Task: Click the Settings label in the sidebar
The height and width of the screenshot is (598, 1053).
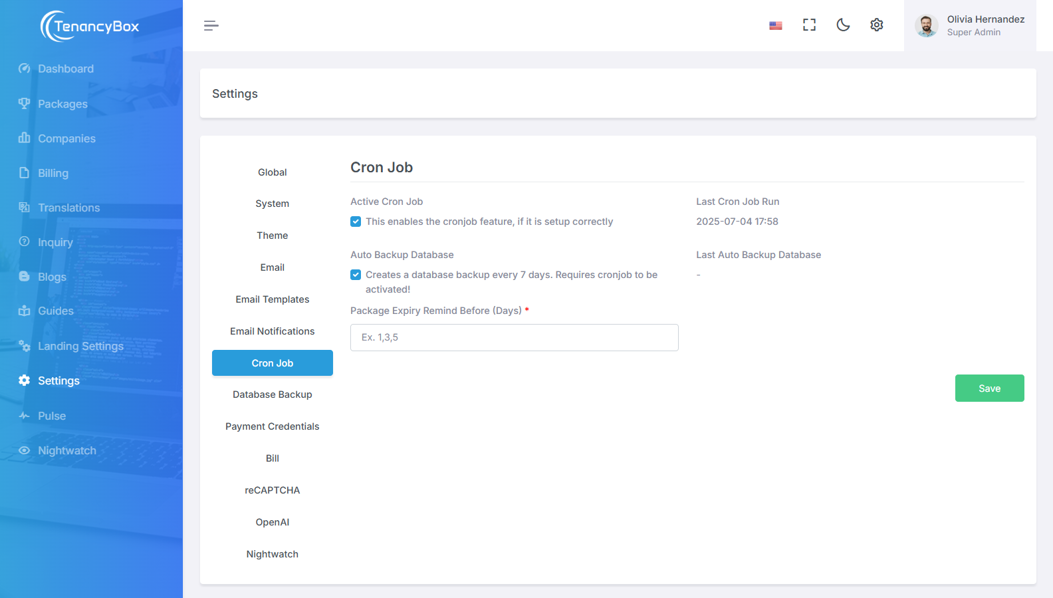Action: point(58,380)
